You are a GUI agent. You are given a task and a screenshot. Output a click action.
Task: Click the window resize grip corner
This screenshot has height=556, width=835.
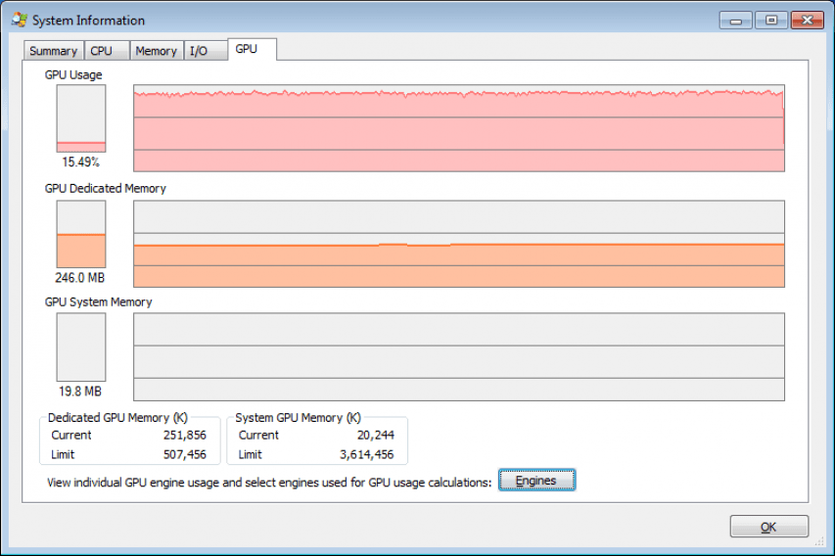click(x=819, y=541)
